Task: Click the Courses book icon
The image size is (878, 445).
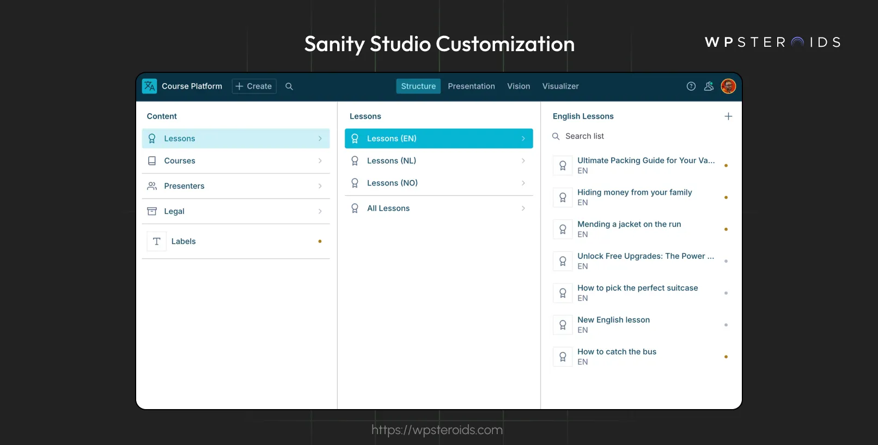Action: click(x=152, y=161)
